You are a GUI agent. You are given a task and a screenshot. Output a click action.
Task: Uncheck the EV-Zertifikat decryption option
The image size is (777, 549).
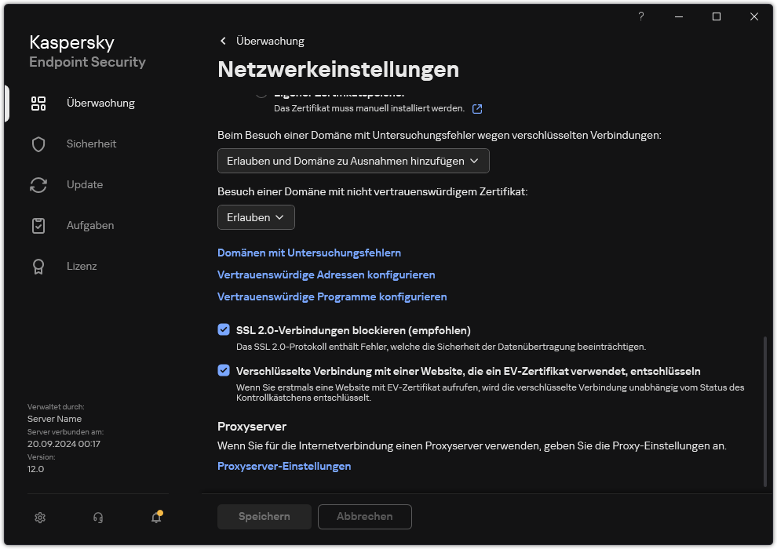pos(224,371)
